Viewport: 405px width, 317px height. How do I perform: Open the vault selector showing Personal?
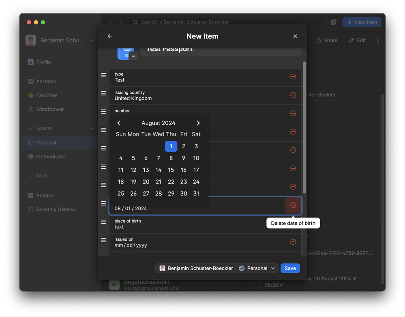[x=257, y=268]
